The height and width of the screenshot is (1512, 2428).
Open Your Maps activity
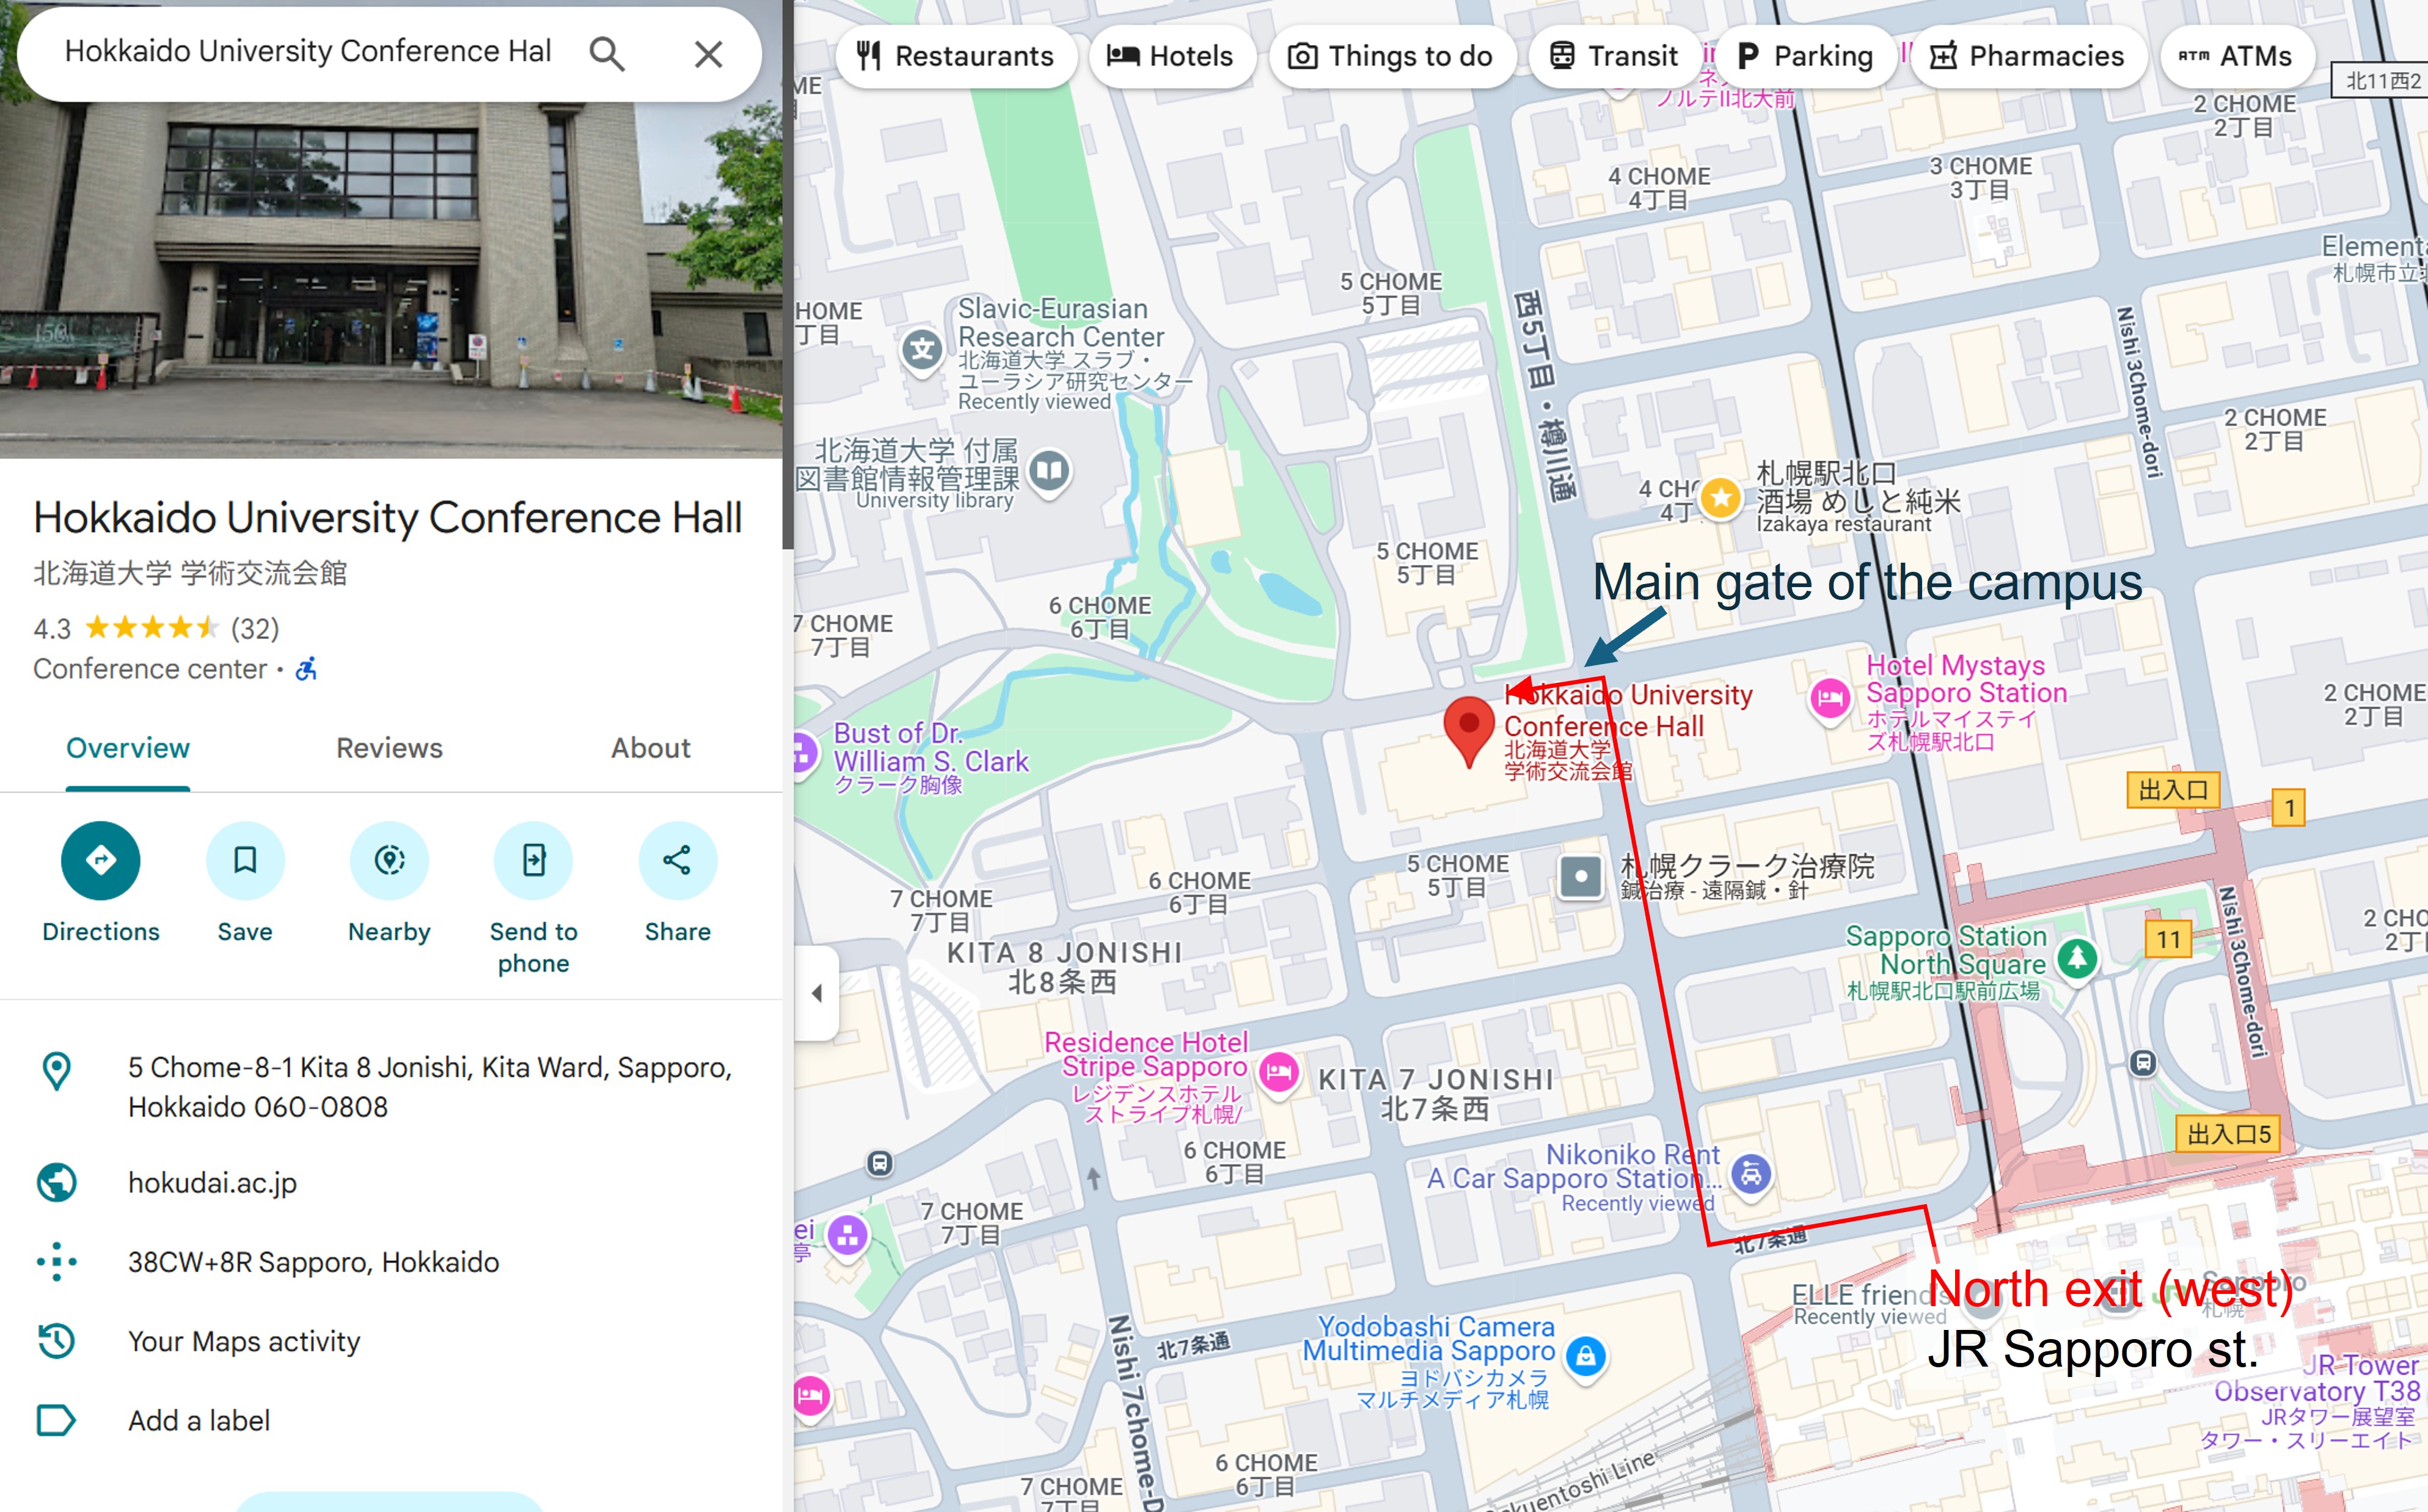(244, 1341)
